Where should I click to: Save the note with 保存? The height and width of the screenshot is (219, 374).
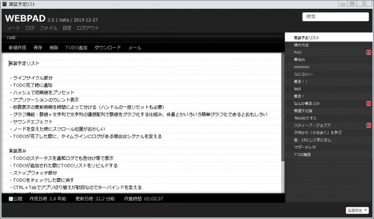tap(37, 48)
